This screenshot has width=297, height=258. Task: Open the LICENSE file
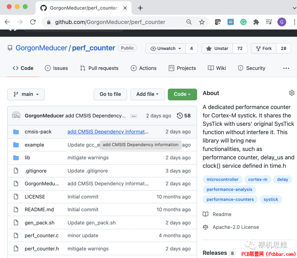click(35, 197)
